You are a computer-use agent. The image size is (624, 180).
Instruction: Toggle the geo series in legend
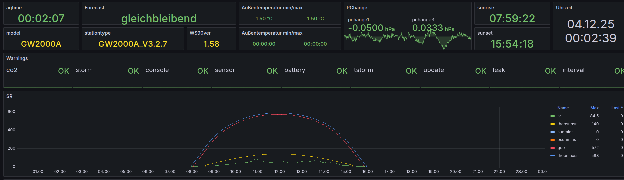pos(561,148)
